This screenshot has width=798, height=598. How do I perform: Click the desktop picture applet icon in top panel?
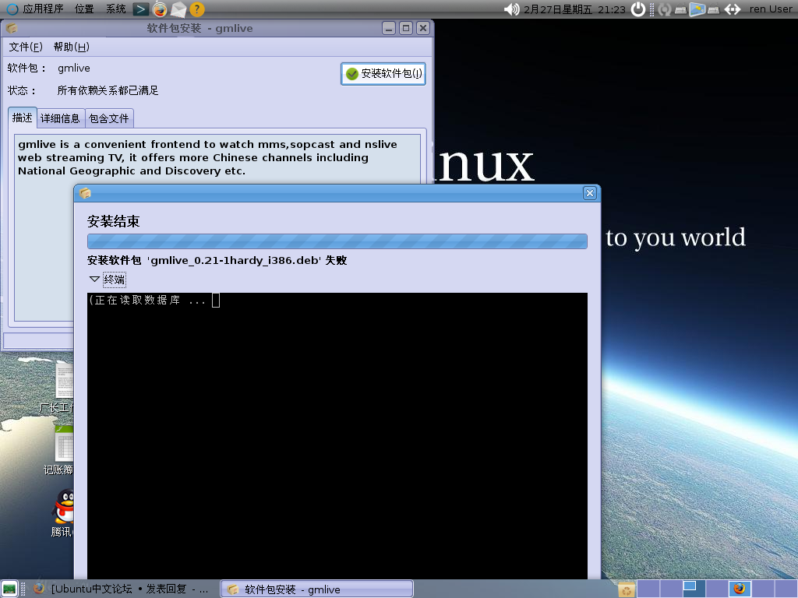click(697, 9)
